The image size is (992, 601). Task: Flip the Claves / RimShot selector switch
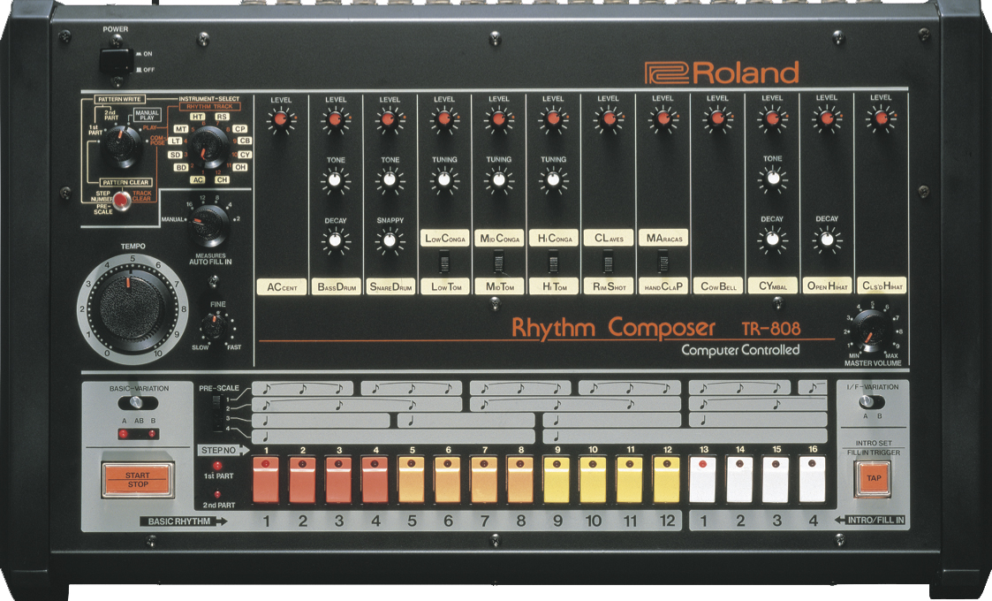[x=608, y=261]
